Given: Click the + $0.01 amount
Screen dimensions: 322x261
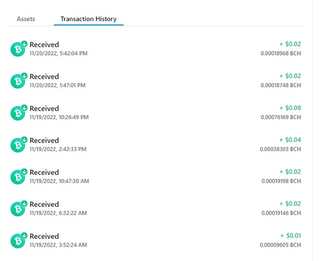Looking at the screenshot, I should (291, 235).
